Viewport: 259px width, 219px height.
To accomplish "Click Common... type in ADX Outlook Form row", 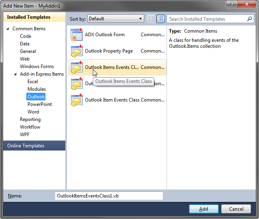I will pyautogui.click(x=153, y=35).
